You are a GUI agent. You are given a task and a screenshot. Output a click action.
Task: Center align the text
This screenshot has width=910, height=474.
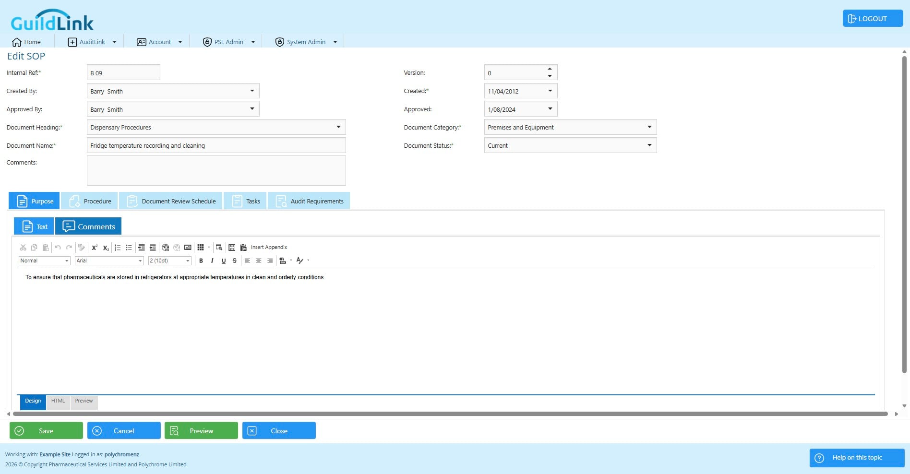pos(259,261)
